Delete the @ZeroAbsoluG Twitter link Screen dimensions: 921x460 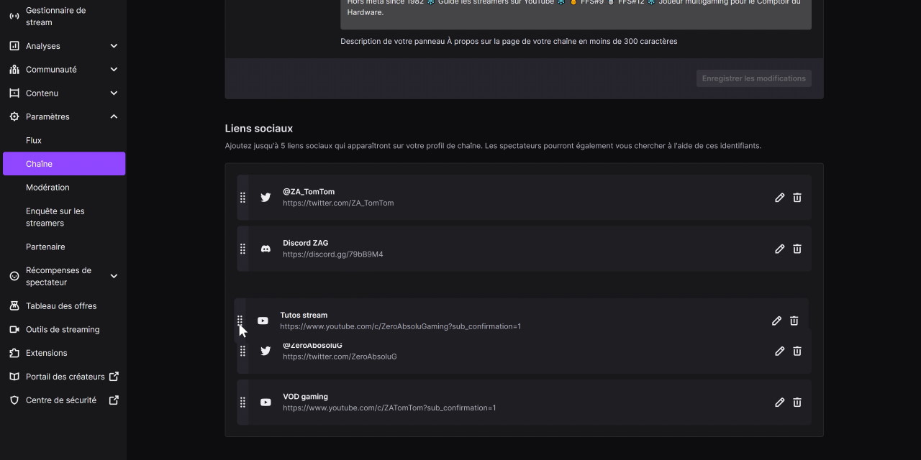pos(797,351)
